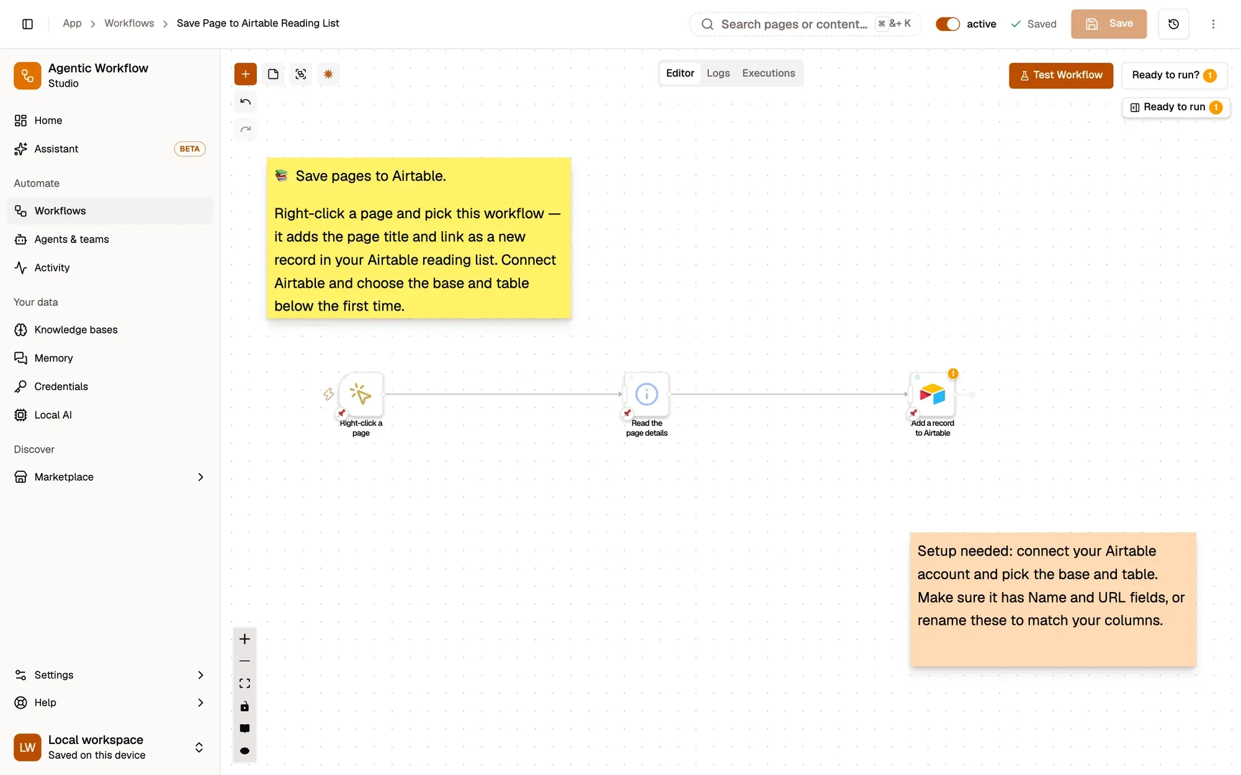The width and height of the screenshot is (1241, 775).
Task: Switch to the Executions tab
Action: 768,73
